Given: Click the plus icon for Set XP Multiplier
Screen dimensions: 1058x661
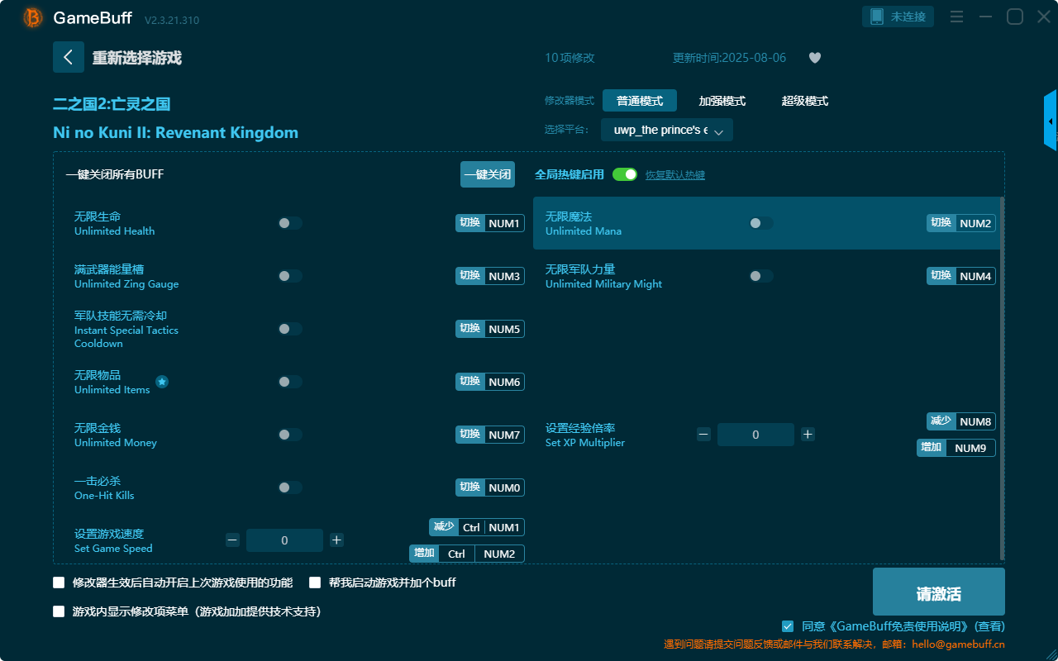Looking at the screenshot, I should pos(808,435).
